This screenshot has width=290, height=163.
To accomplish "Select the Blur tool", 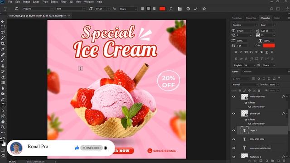I will click(x=3, y=88).
